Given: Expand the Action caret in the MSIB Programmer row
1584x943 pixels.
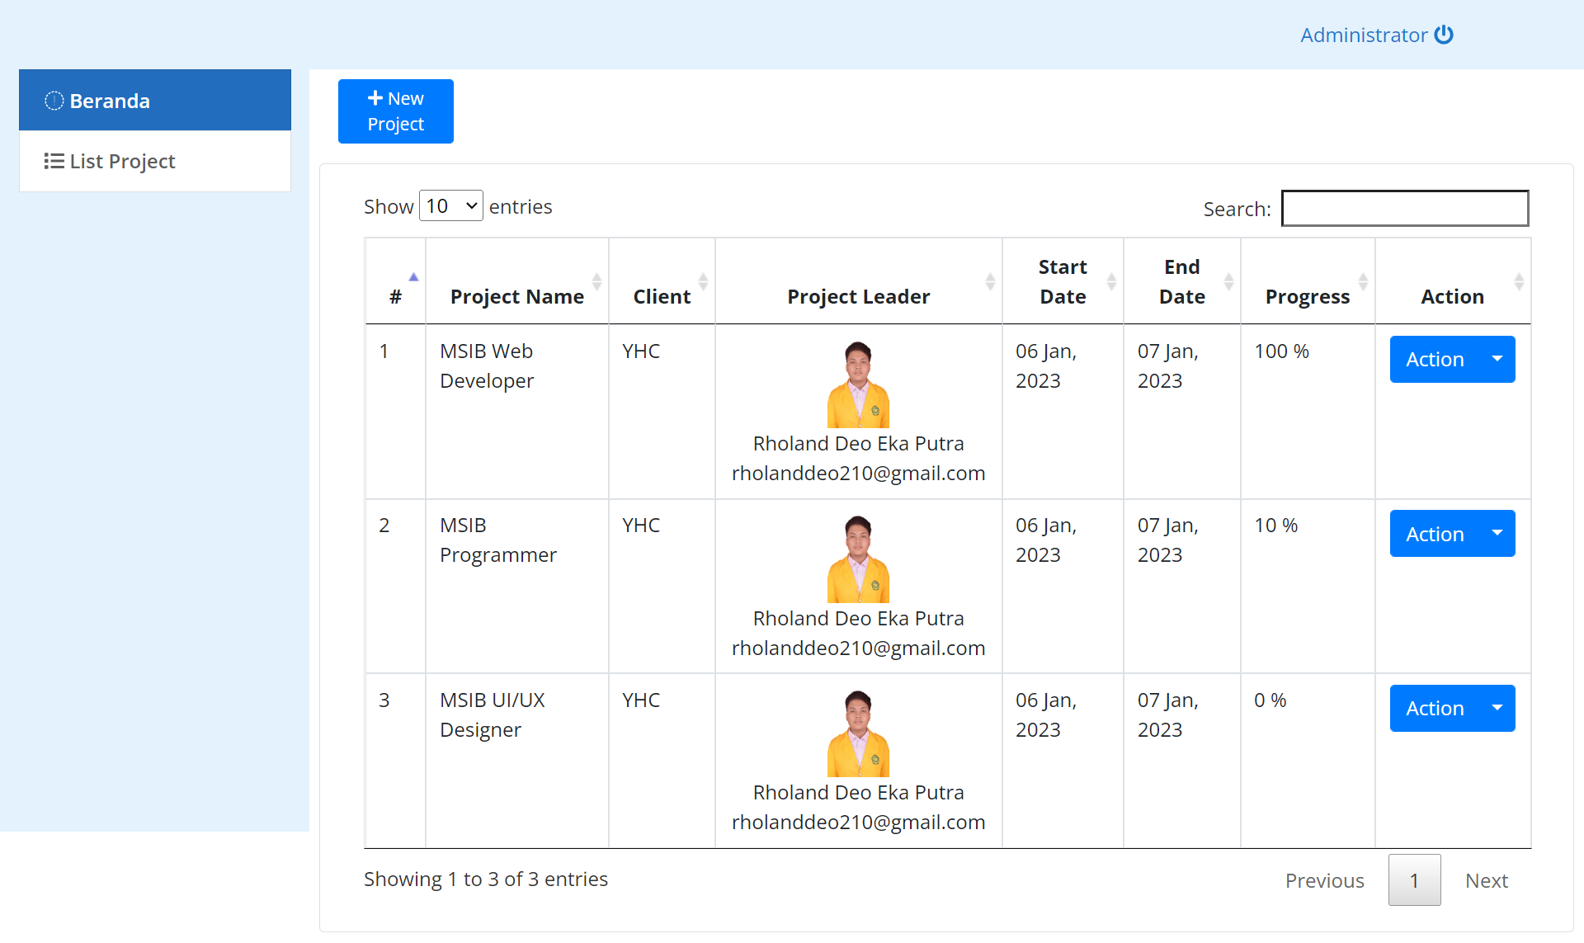Looking at the screenshot, I should (1496, 534).
